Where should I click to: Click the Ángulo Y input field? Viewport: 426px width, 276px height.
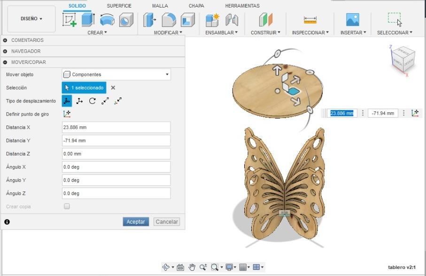coord(116,180)
